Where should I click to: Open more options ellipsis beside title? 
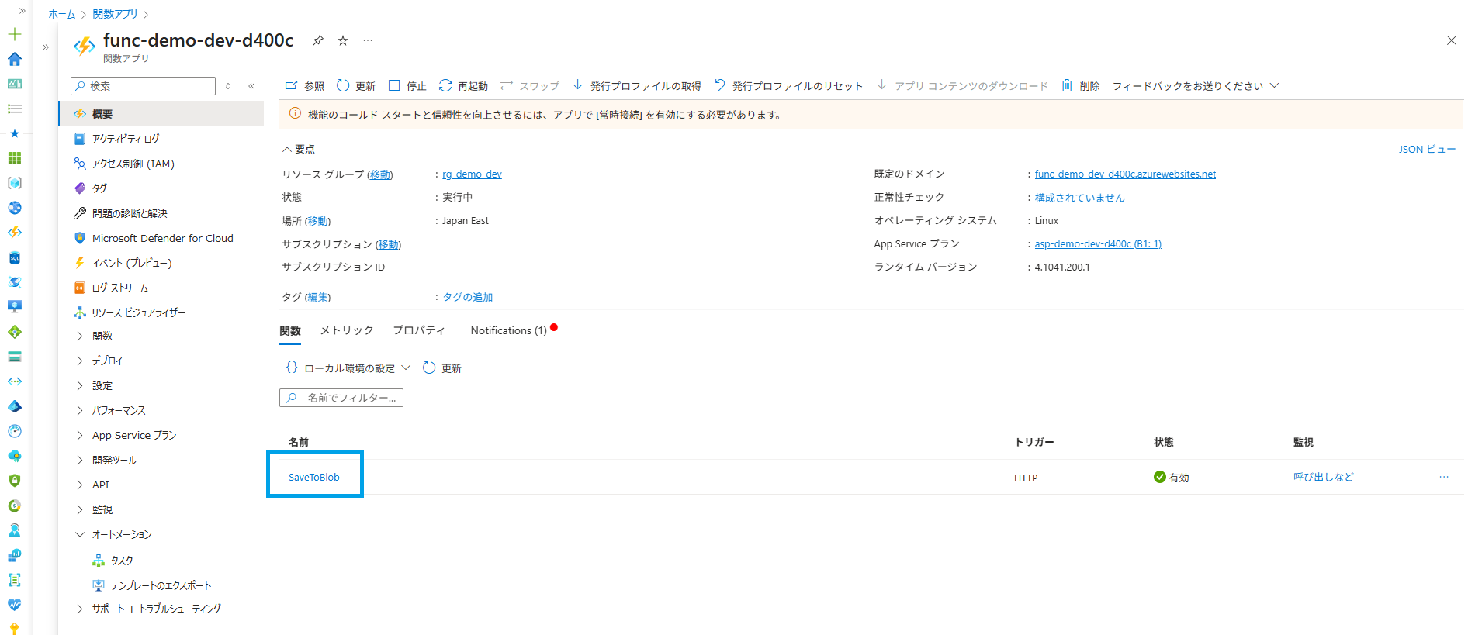click(368, 40)
